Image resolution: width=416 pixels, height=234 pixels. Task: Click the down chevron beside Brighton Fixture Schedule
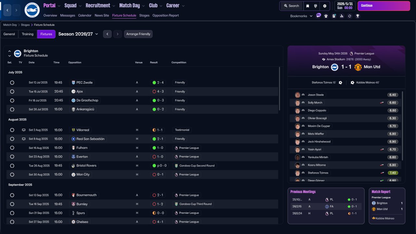[9, 56]
